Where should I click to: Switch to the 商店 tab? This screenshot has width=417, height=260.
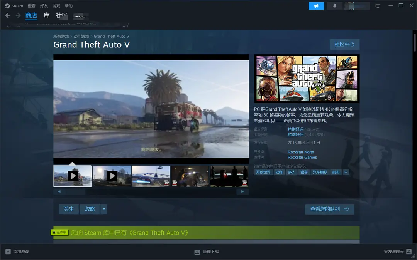31,16
